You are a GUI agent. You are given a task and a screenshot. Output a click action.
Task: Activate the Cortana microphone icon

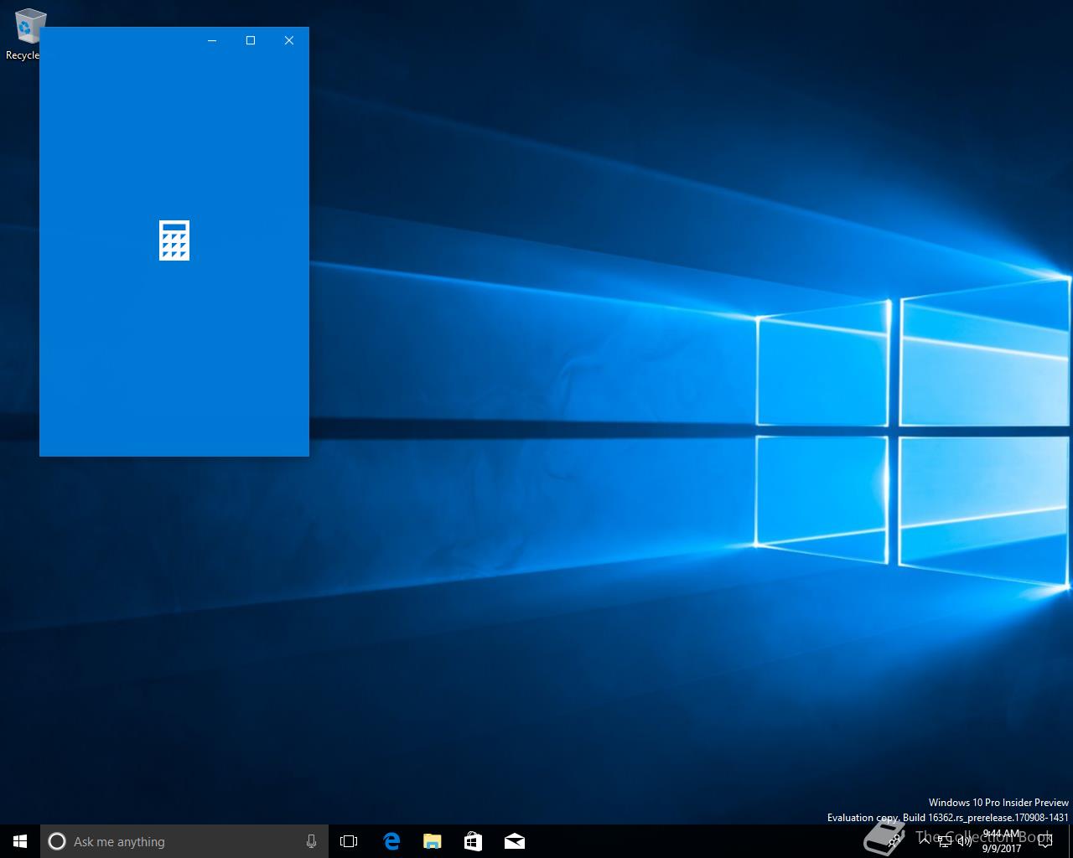[x=311, y=841]
